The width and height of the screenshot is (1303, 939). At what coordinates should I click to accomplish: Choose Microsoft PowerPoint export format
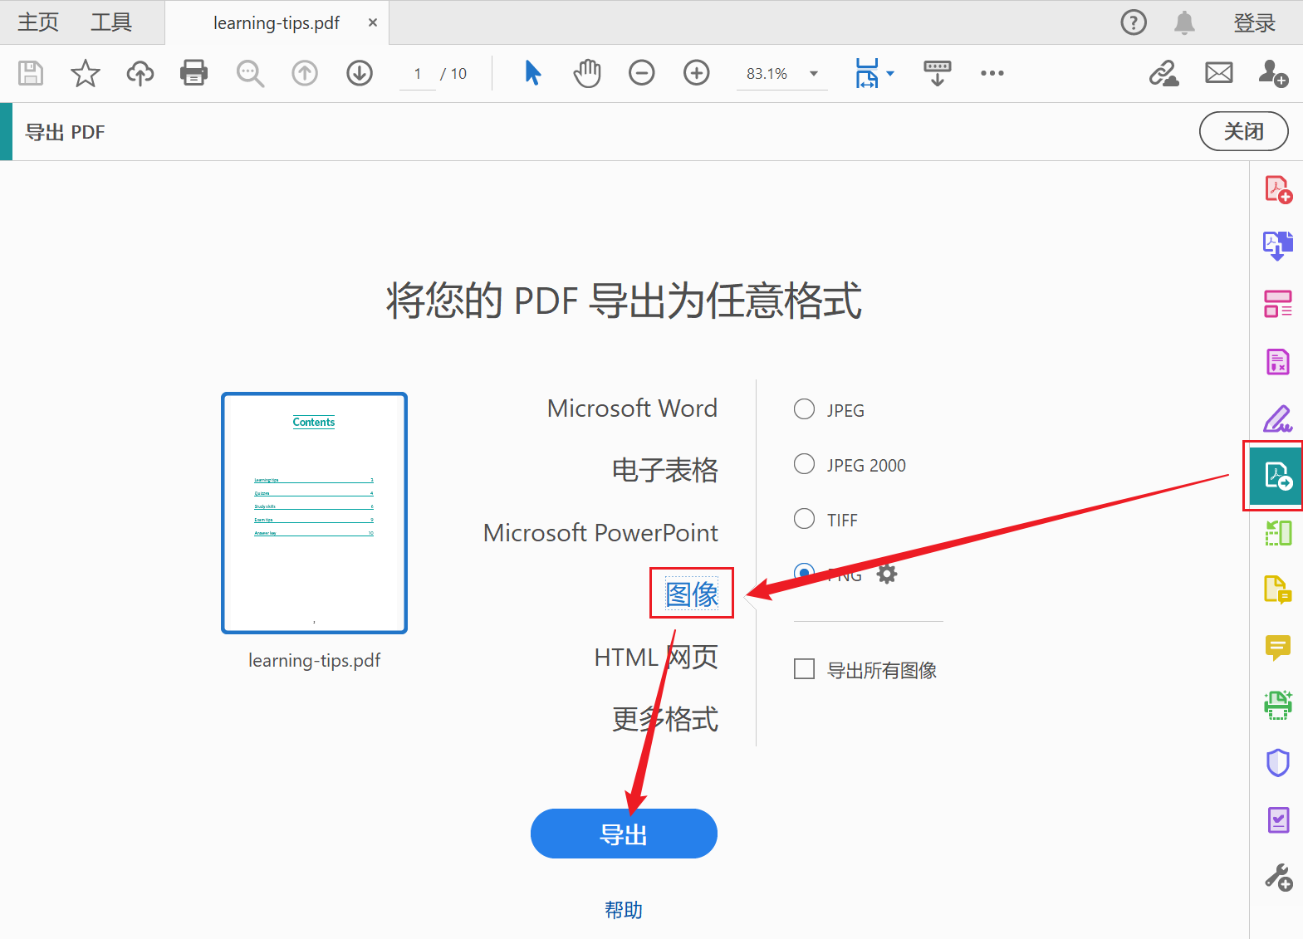click(x=600, y=532)
